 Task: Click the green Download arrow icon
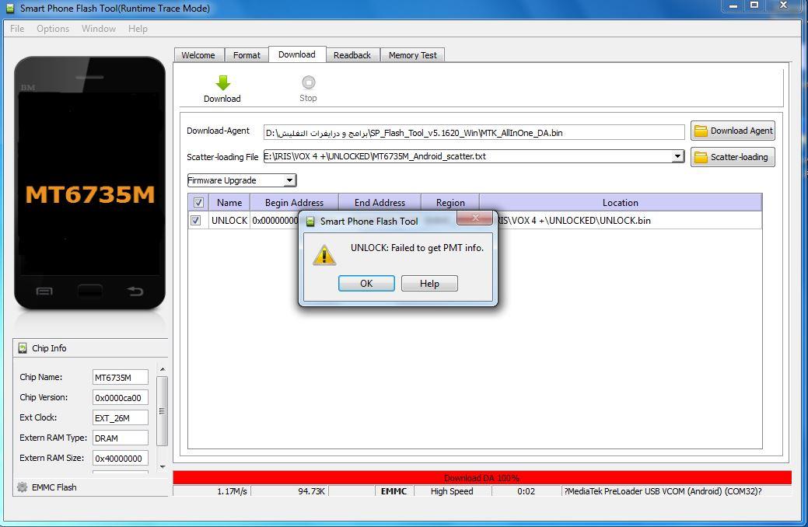(x=222, y=82)
